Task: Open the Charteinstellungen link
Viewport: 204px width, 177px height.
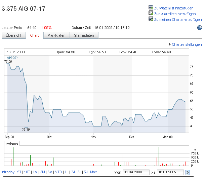Action: point(187,44)
